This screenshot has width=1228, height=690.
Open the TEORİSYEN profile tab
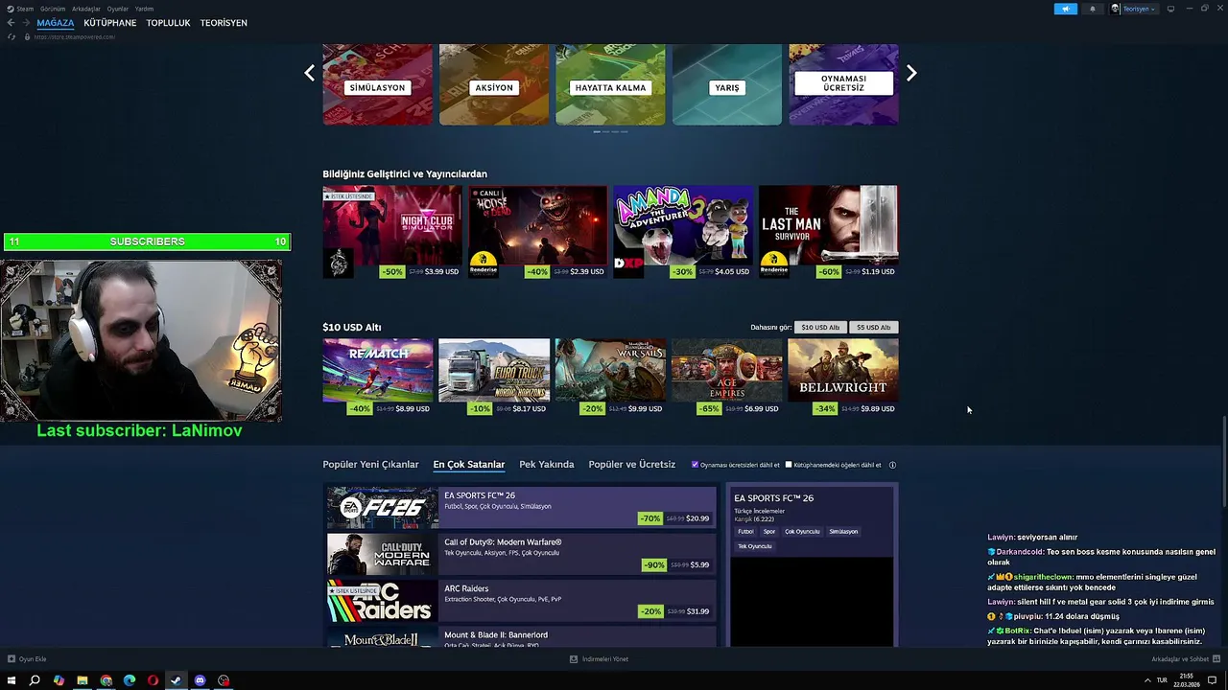click(224, 23)
